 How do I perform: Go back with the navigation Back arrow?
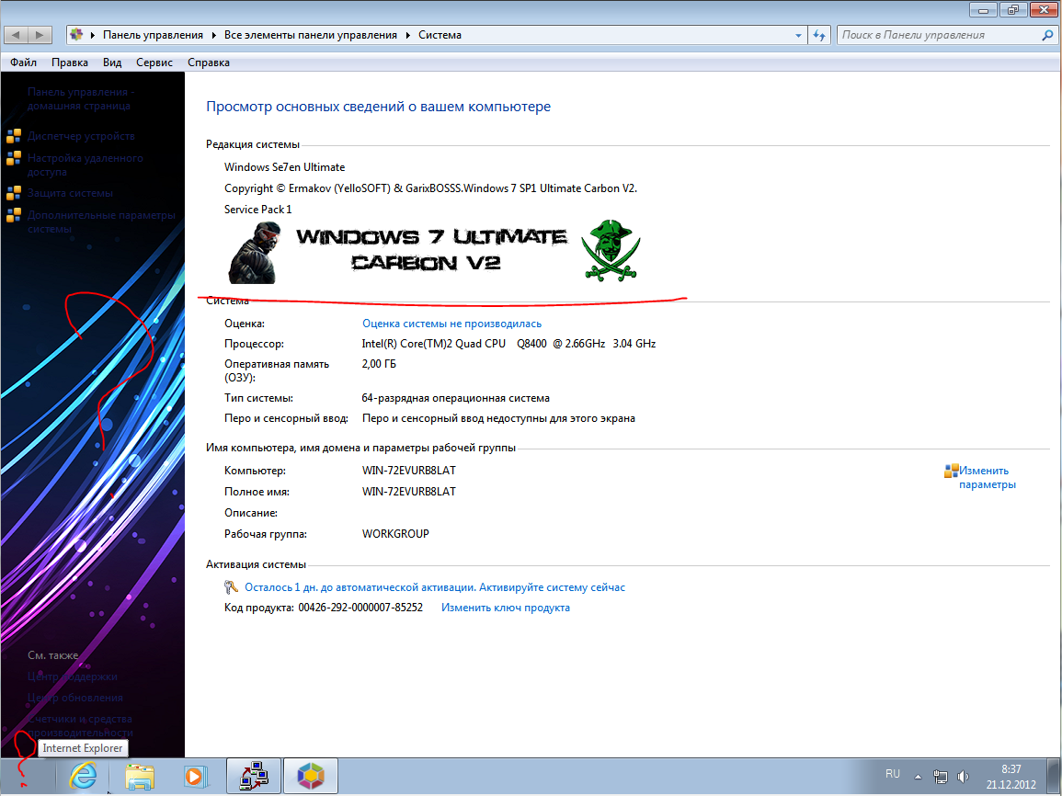[x=17, y=35]
